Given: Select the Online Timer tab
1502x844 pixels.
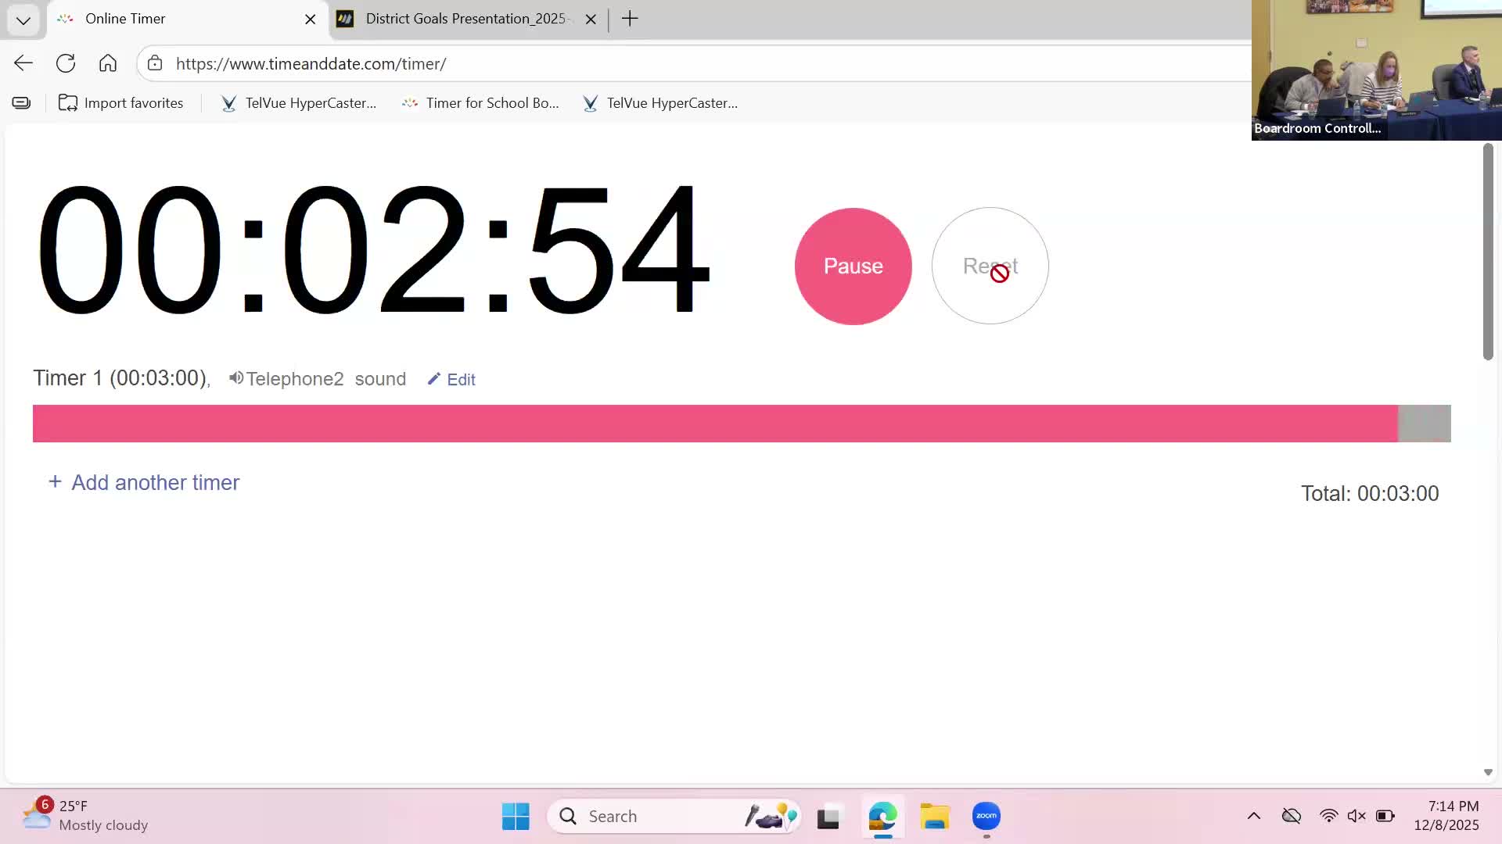Looking at the screenshot, I should click(x=125, y=19).
